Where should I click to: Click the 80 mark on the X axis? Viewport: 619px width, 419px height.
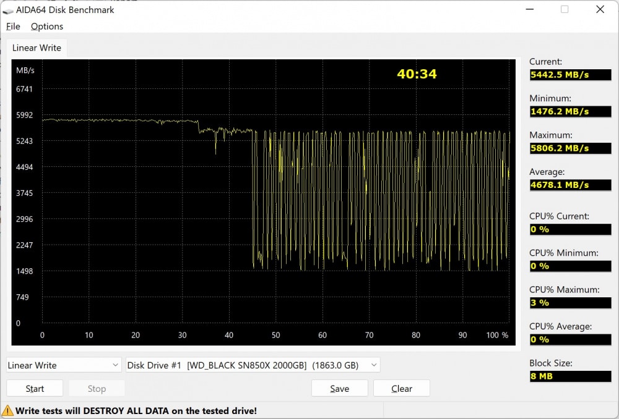416,335
